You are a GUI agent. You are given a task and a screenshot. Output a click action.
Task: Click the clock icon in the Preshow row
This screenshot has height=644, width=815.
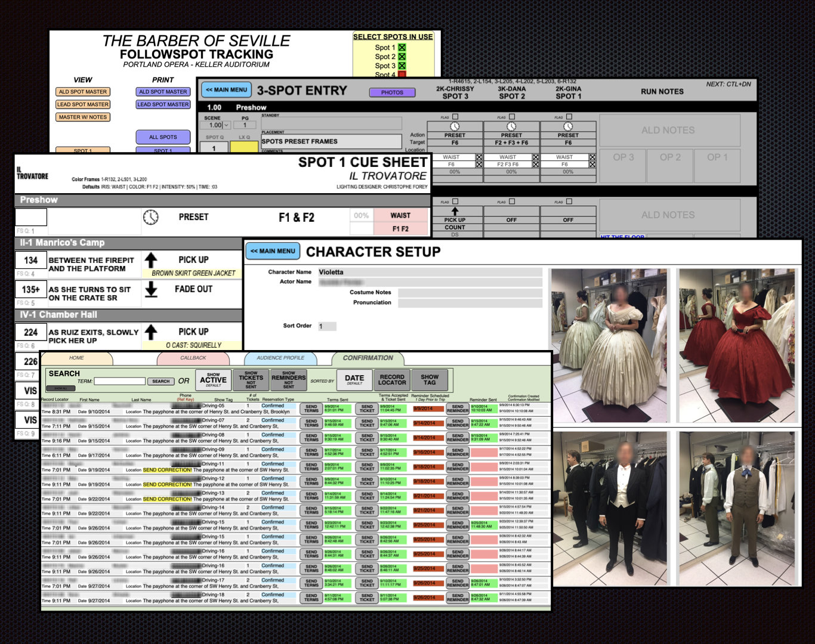coord(151,218)
